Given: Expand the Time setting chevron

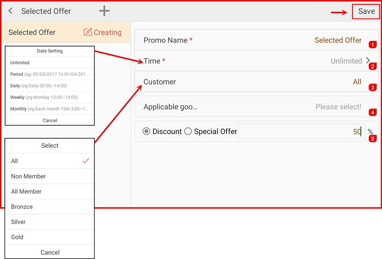Looking at the screenshot, I should [x=368, y=61].
